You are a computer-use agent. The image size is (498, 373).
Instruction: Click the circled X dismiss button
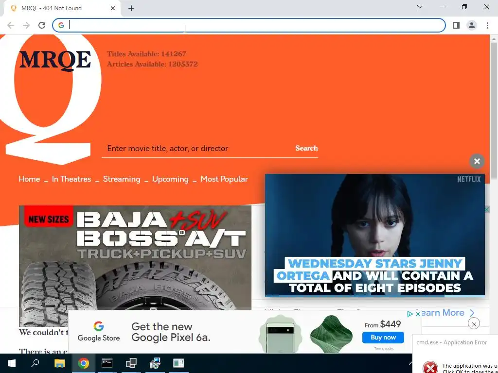(x=474, y=324)
